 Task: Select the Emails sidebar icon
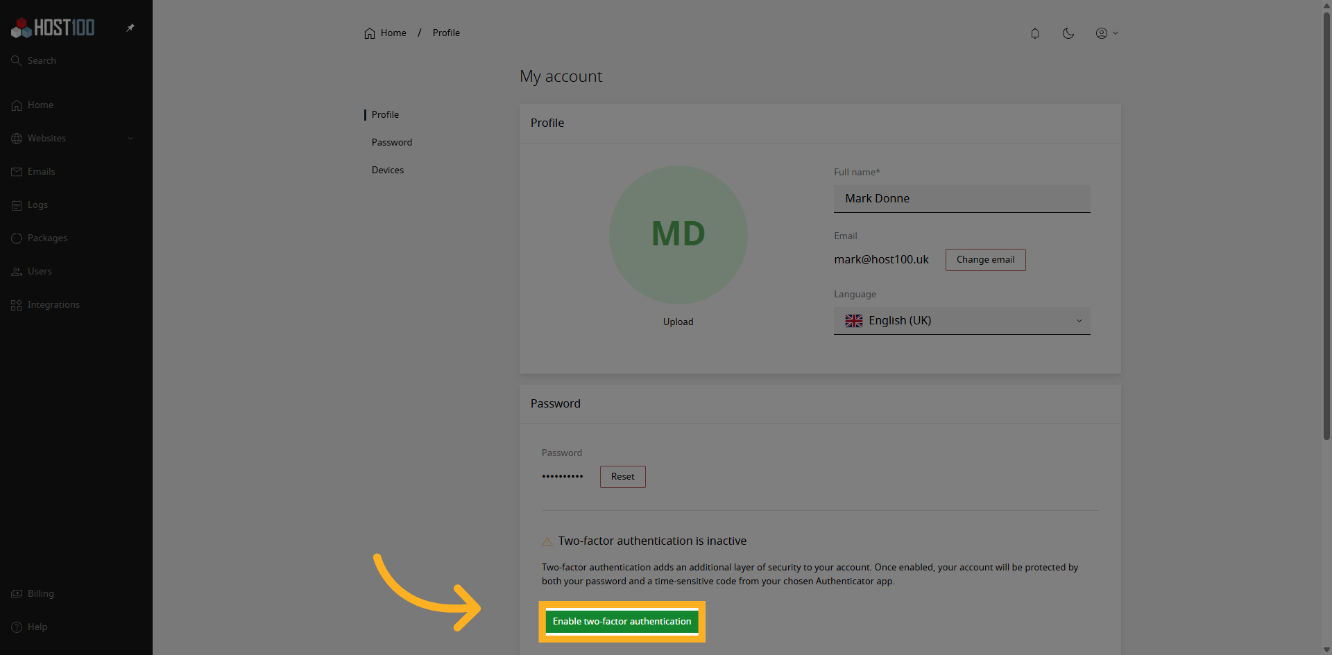point(16,171)
